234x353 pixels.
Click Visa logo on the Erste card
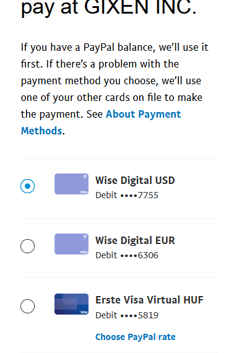pyautogui.click(x=84, y=312)
